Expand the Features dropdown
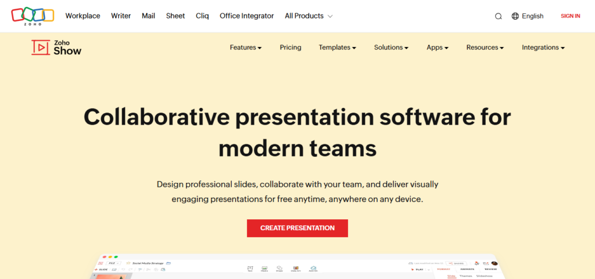 246,48
